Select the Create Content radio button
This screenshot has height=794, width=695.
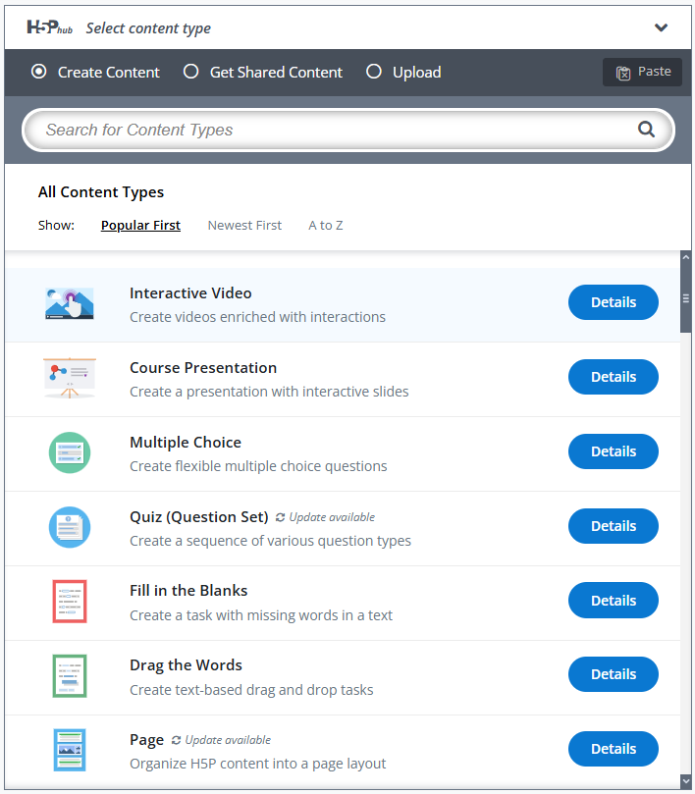click(39, 72)
